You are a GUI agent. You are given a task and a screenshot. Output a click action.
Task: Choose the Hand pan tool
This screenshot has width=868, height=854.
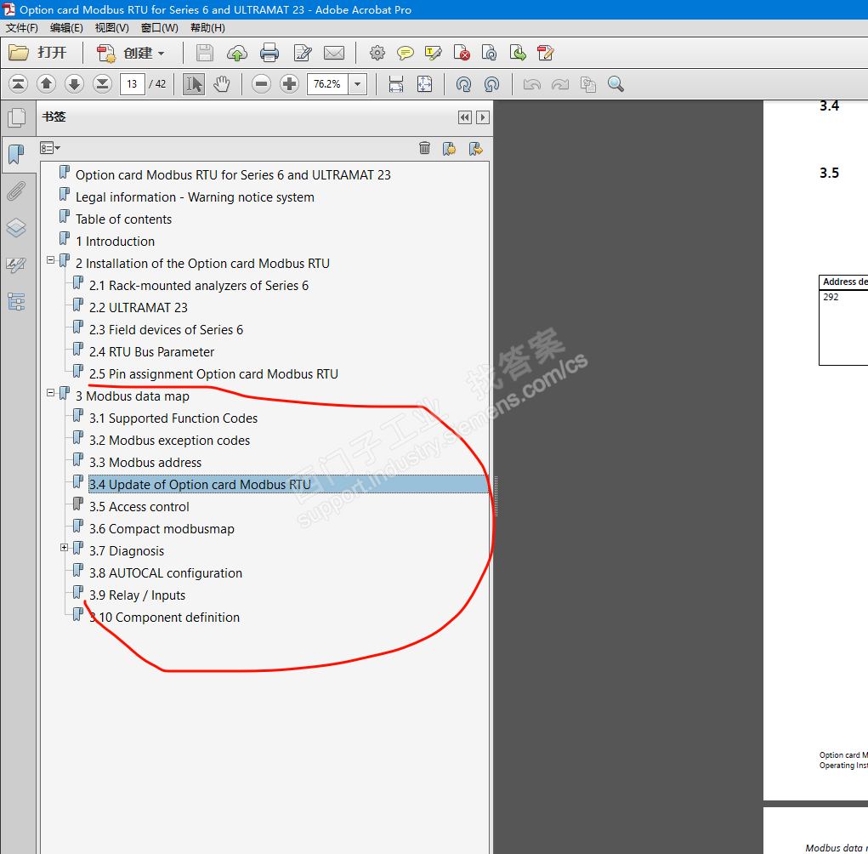[222, 84]
